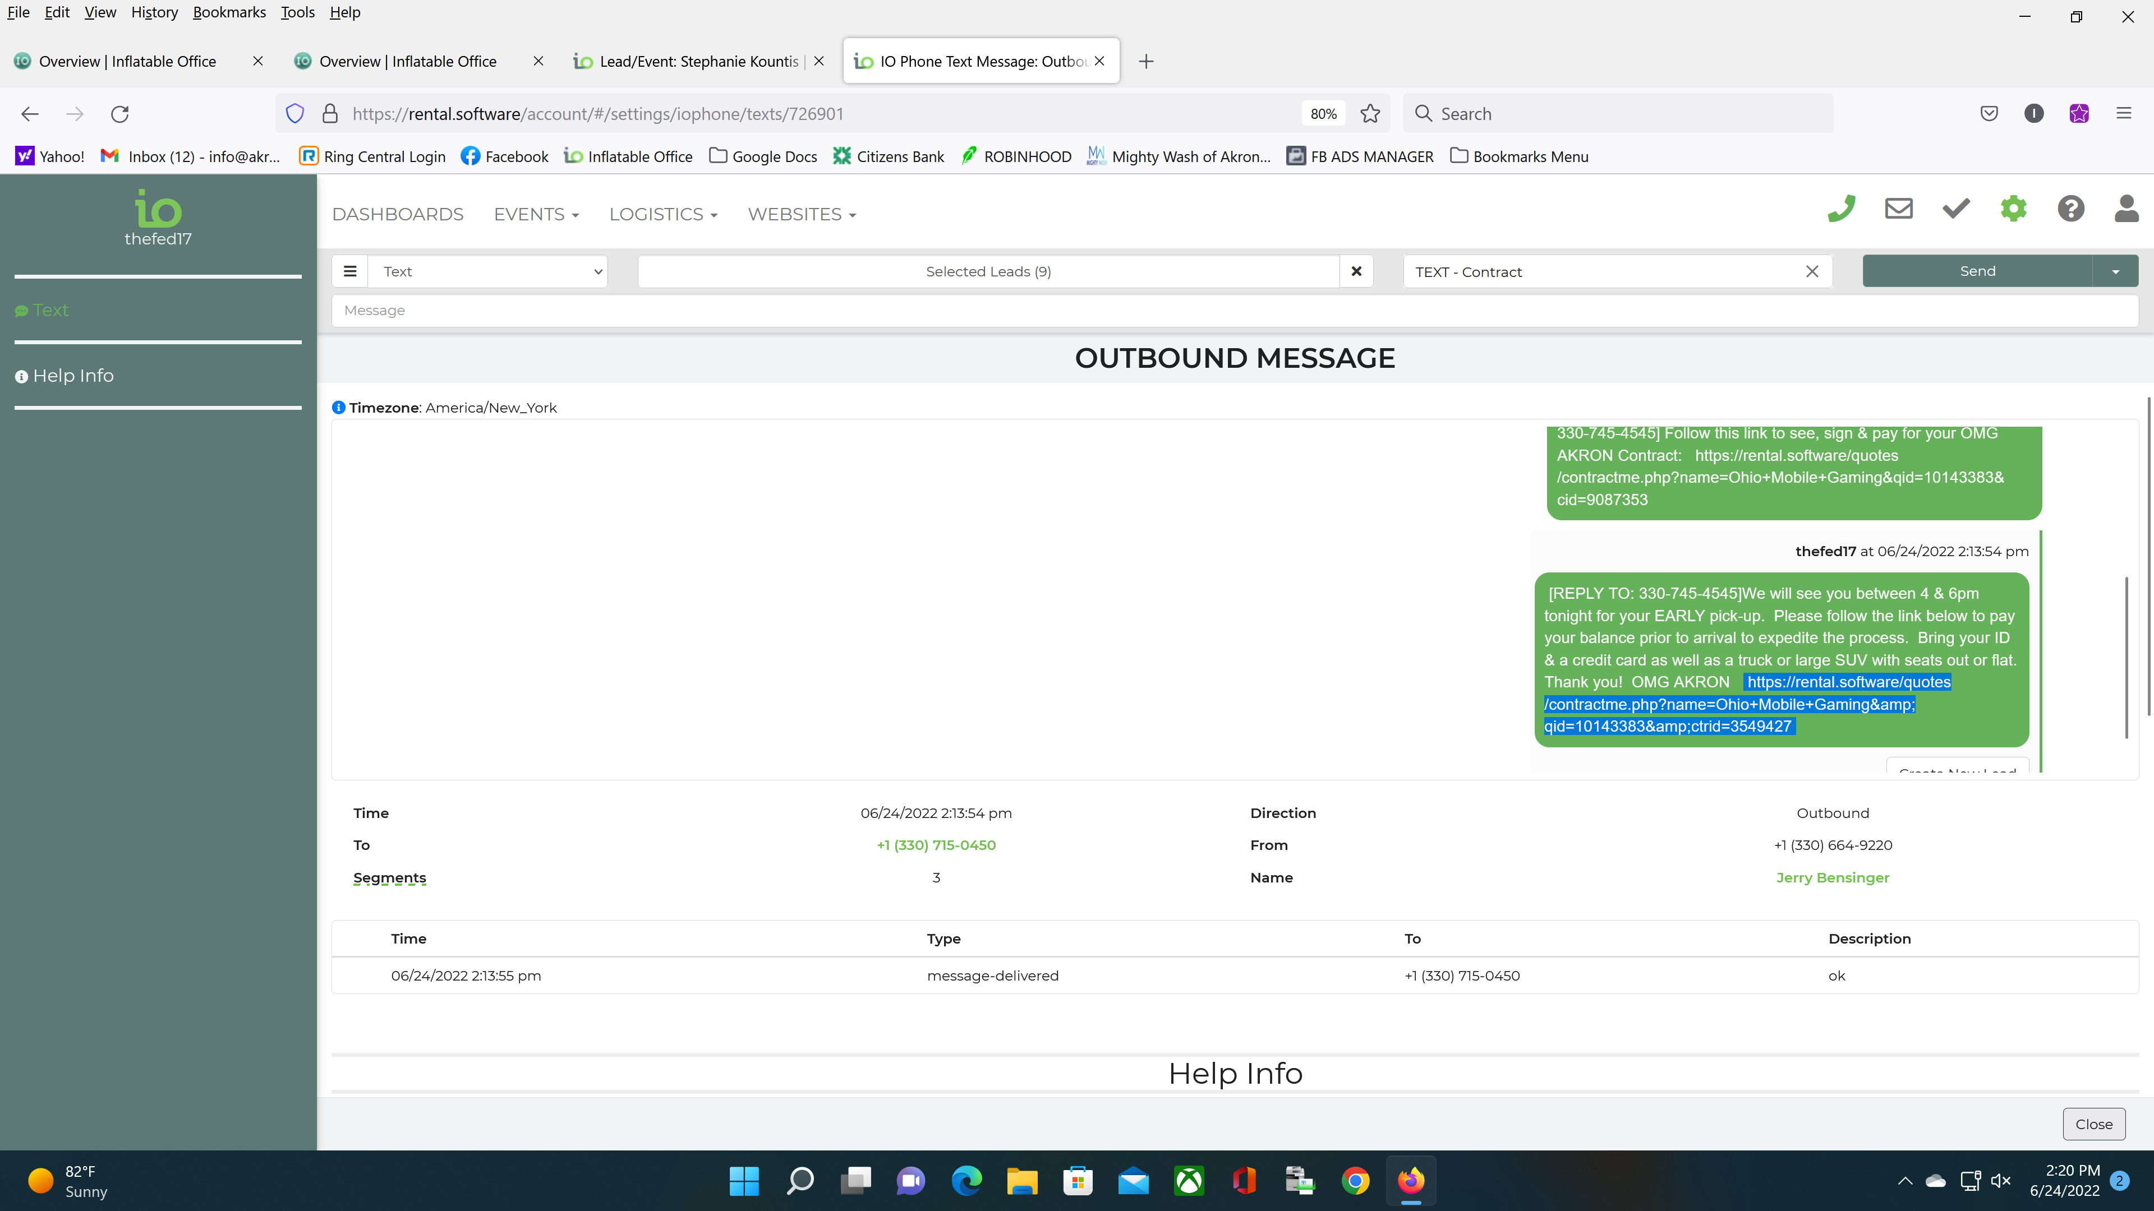Click the hamburger list icon beside Text
This screenshot has height=1211, width=2154.
[351, 271]
